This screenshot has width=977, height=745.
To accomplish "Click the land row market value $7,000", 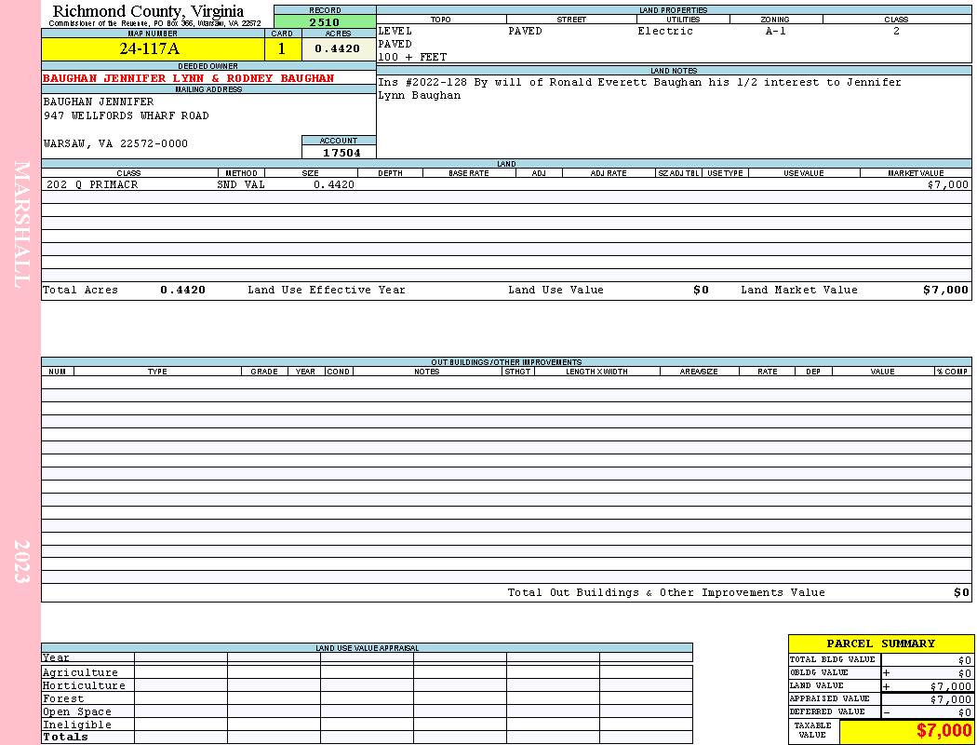I will pos(948,185).
